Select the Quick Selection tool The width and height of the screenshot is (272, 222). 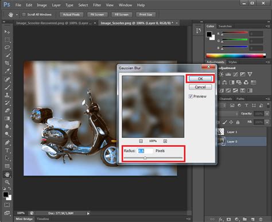click(7, 56)
